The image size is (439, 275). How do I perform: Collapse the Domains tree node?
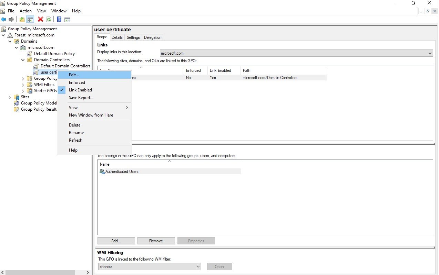click(10, 41)
